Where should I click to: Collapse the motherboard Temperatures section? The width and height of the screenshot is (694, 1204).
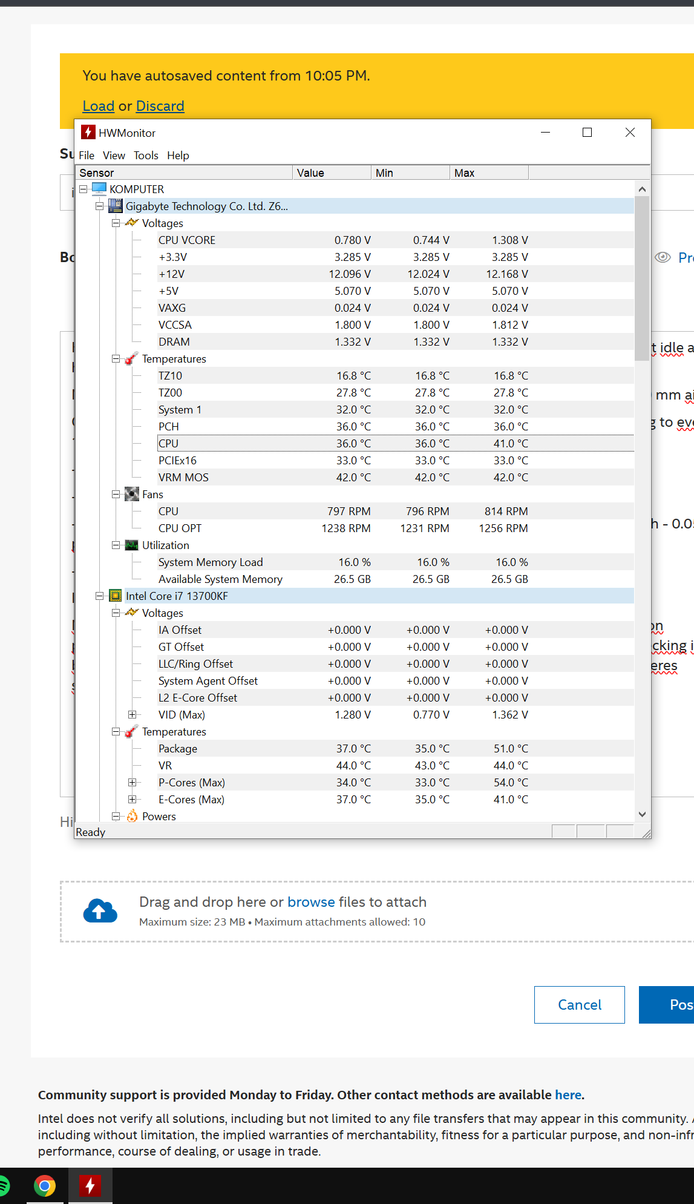point(116,359)
